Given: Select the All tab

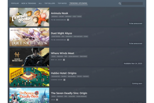Looking at the screenshot, I should [x=40, y=3].
